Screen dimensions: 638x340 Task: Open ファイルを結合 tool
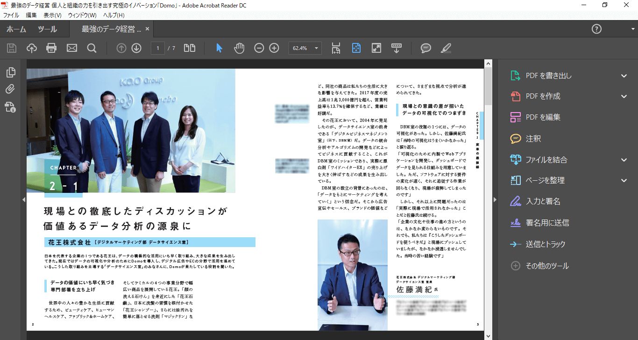(539, 160)
